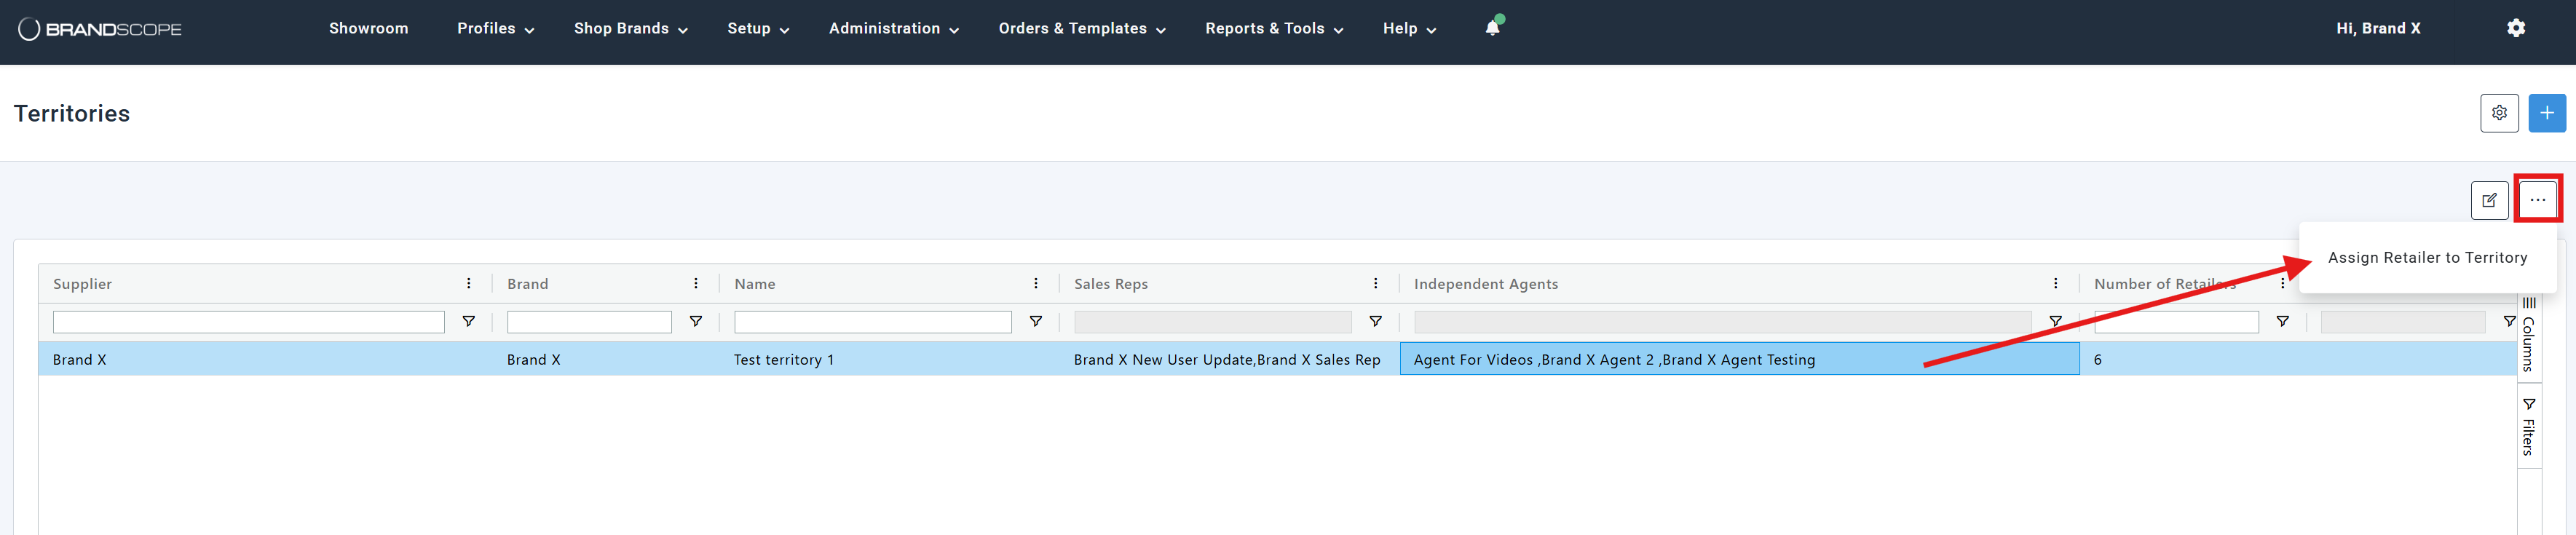Click the Brandscope logo link
This screenshot has height=535, width=2576.
tap(100, 29)
